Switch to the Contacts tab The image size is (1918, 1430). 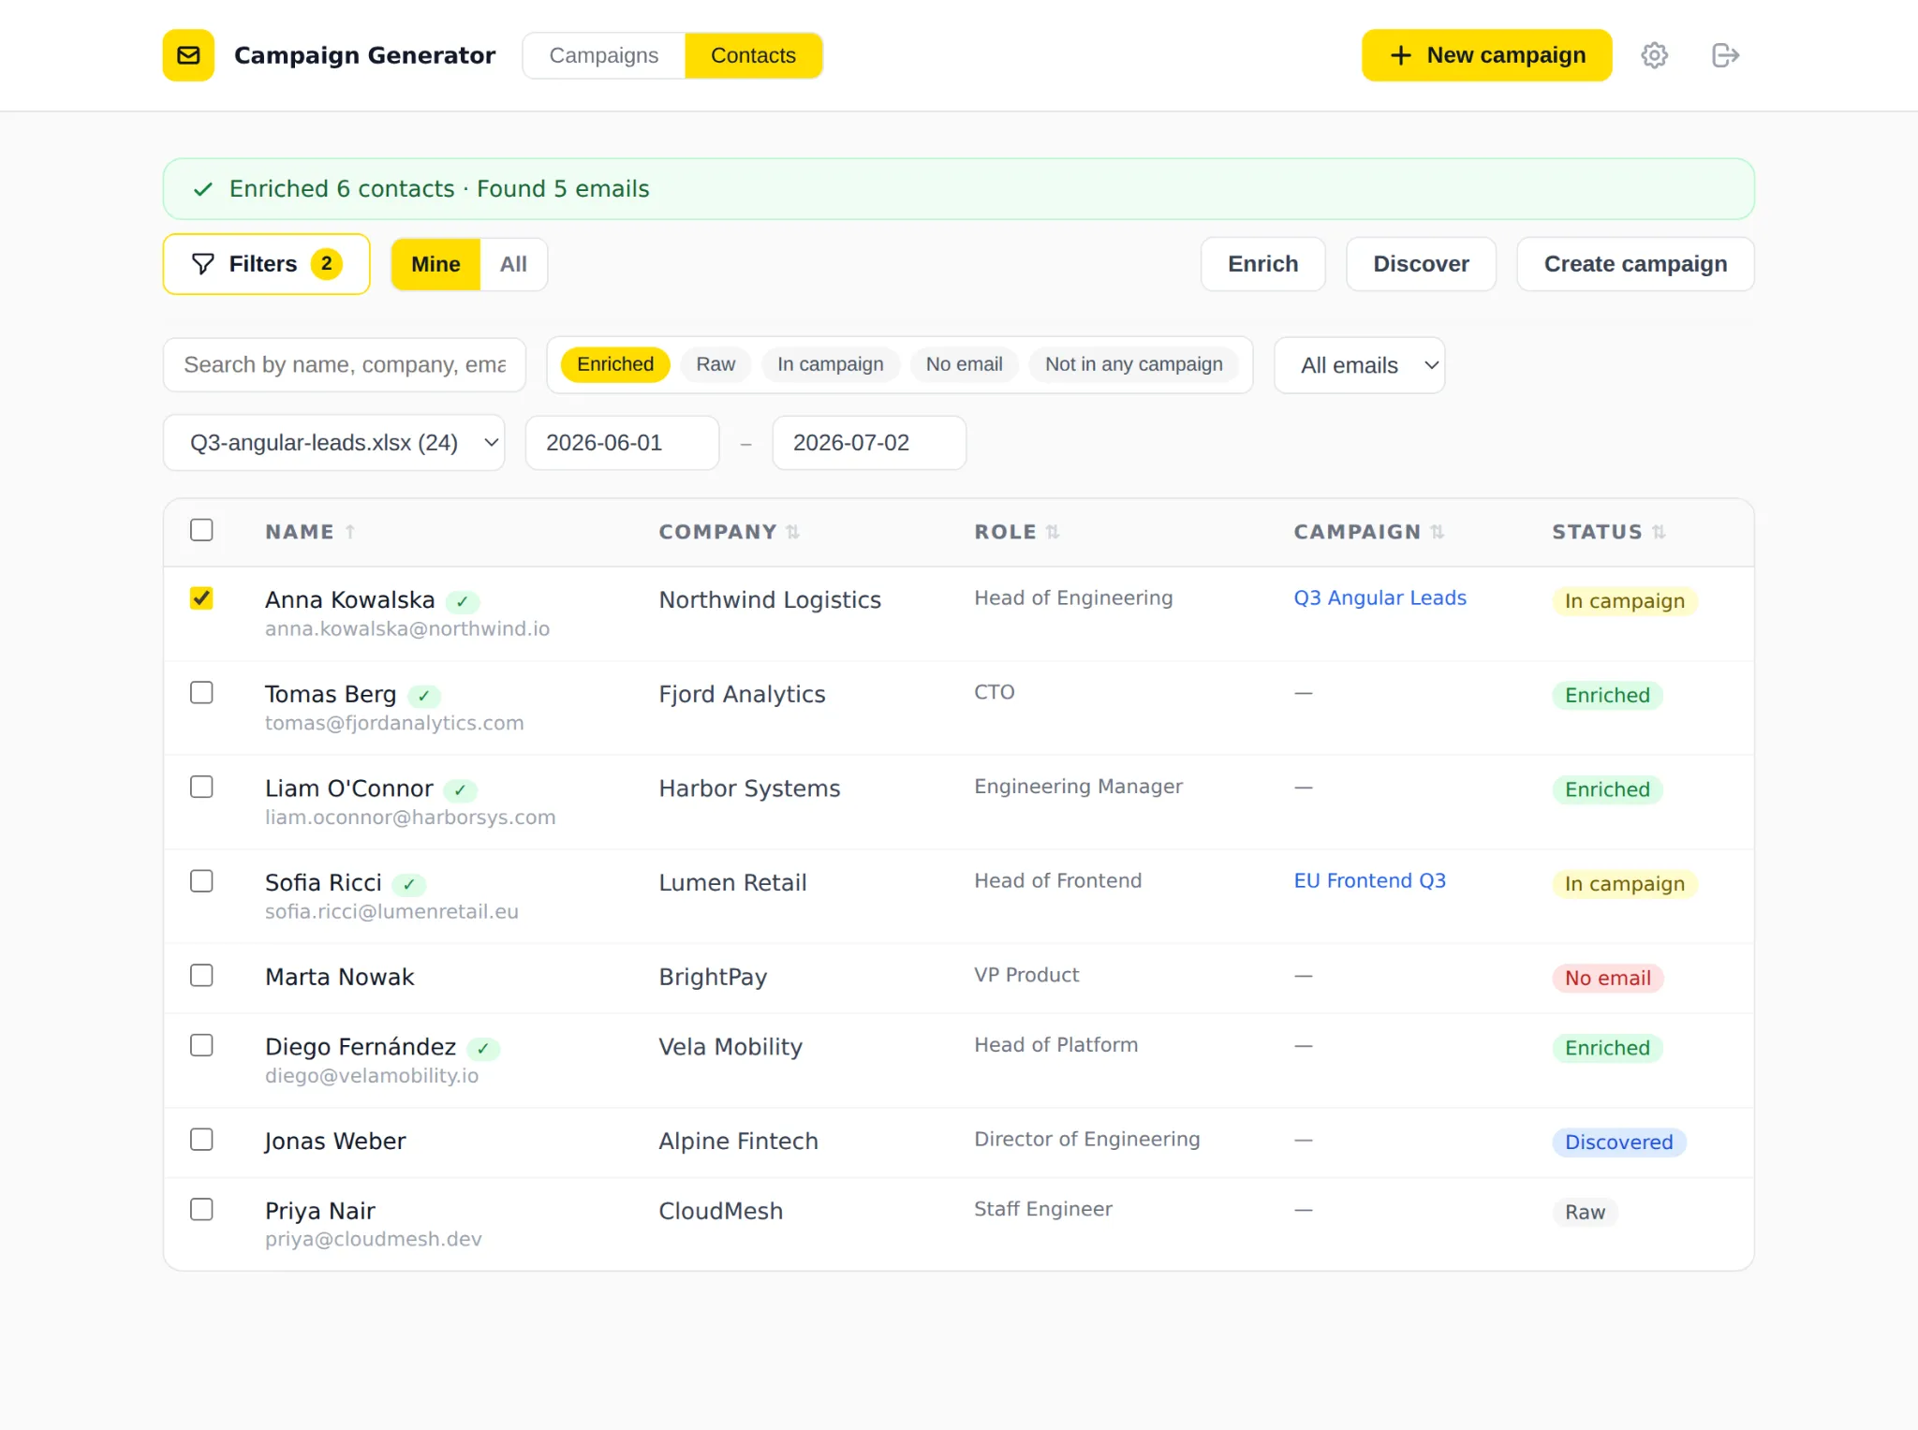[x=753, y=55]
